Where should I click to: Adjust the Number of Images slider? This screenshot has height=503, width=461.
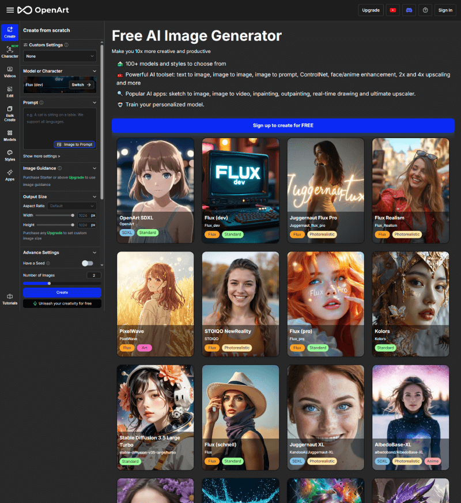[x=62, y=283]
